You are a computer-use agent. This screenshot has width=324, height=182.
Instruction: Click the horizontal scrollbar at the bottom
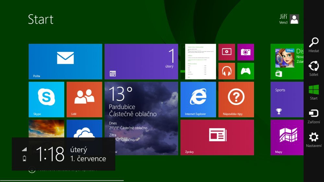(x=62, y=181)
